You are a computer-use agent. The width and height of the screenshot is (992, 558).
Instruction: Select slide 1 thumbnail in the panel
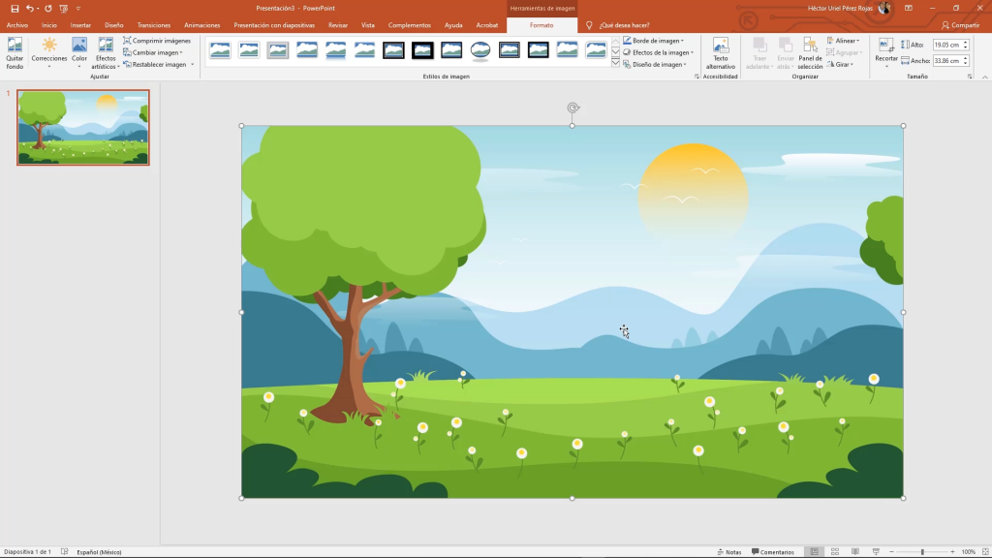click(x=83, y=128)
